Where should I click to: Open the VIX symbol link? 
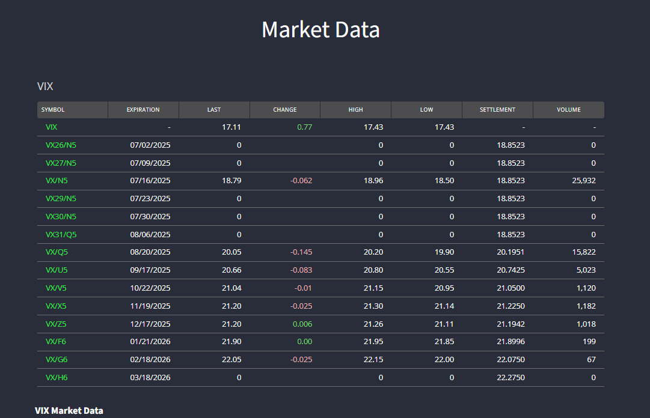51,127
